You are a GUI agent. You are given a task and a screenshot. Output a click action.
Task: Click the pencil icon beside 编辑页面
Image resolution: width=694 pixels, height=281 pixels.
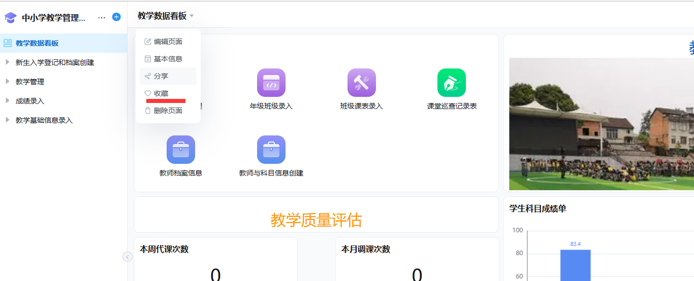(148, 42)
